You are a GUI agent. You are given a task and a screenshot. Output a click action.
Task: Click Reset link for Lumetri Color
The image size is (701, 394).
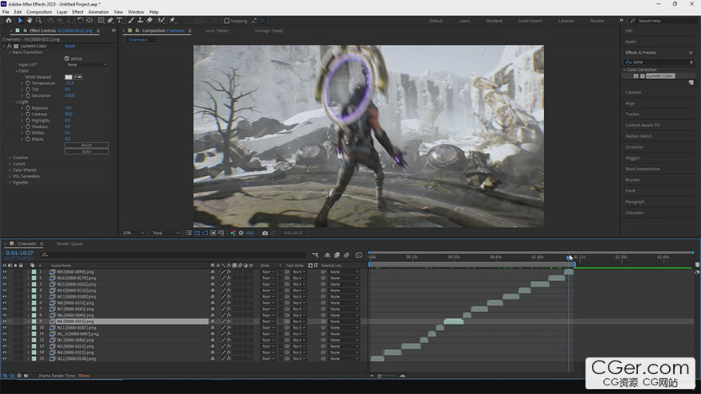70,46
